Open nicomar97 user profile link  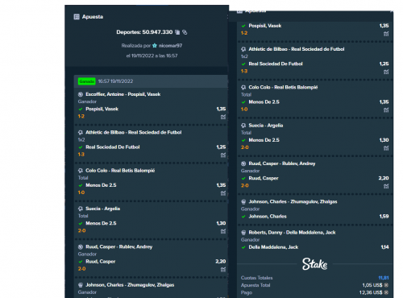click(170, 46)
